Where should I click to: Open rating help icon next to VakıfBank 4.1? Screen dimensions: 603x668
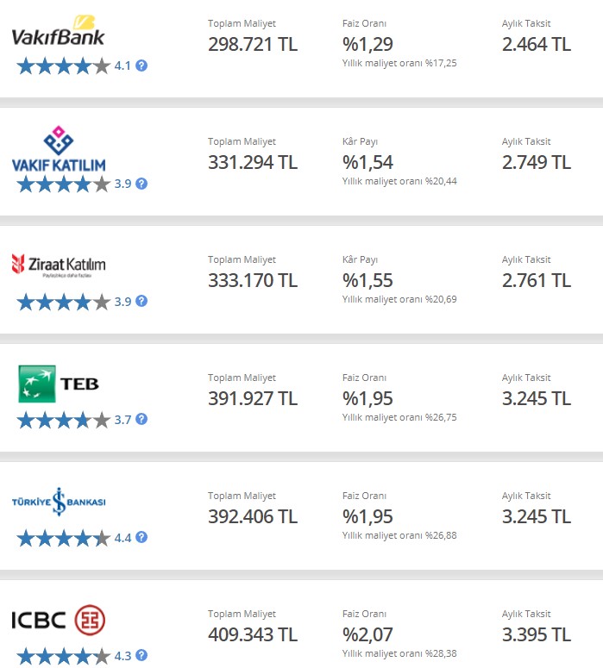[x=141, y=66]
